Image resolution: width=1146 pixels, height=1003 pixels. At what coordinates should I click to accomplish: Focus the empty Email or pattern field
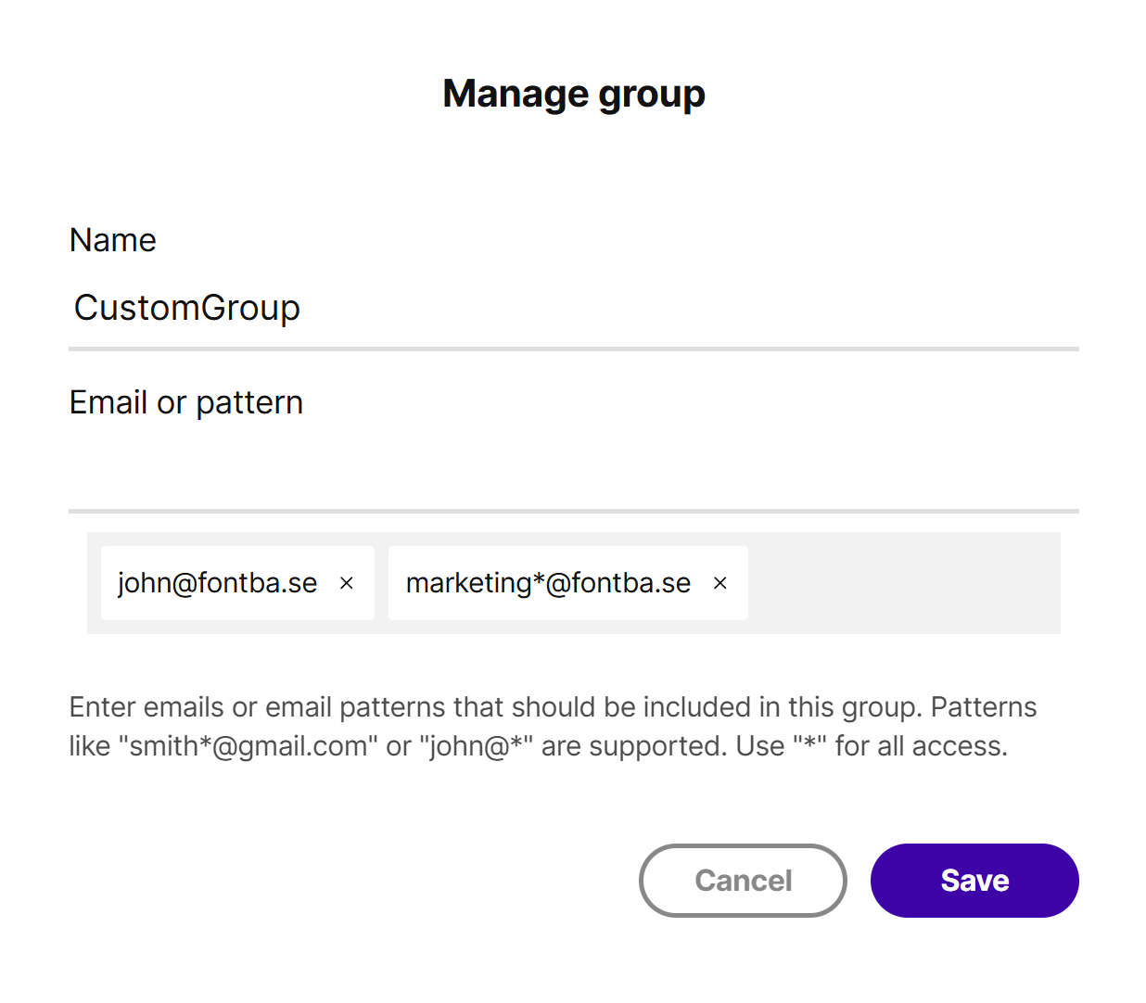pyautogui.click(x=574, y=471)
